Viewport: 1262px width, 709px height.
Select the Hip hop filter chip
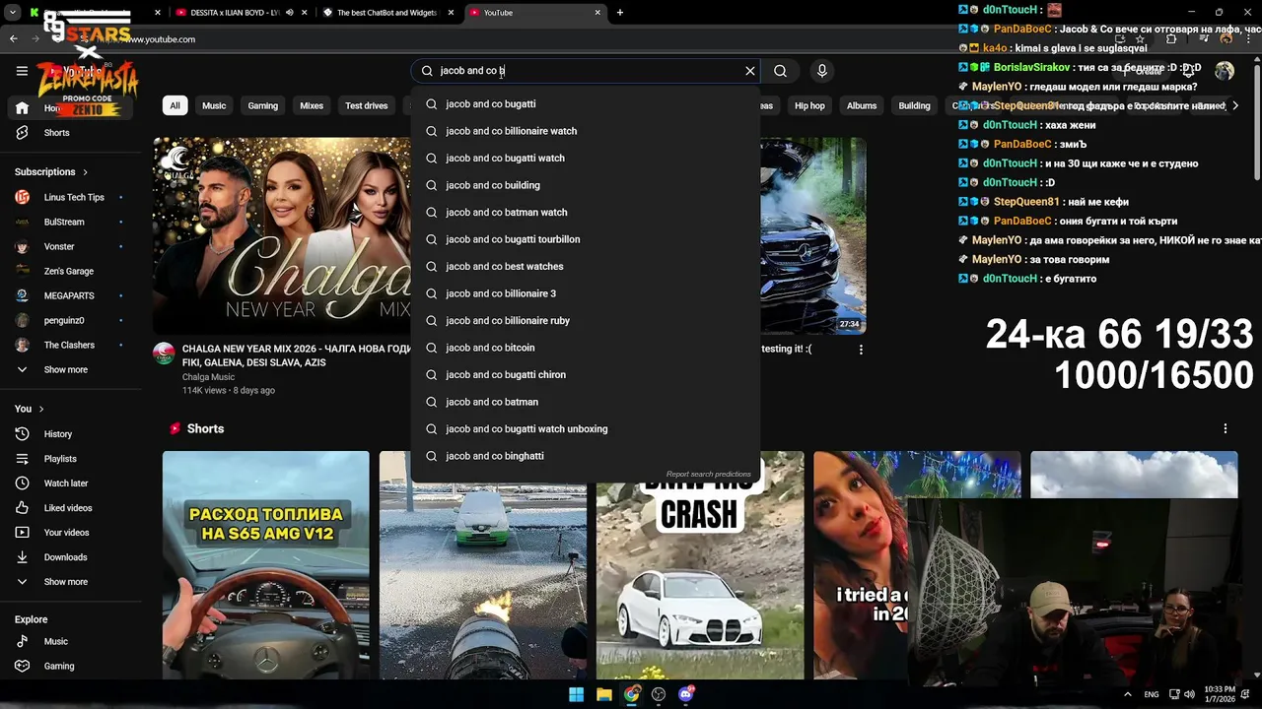(x=809, y=106)
